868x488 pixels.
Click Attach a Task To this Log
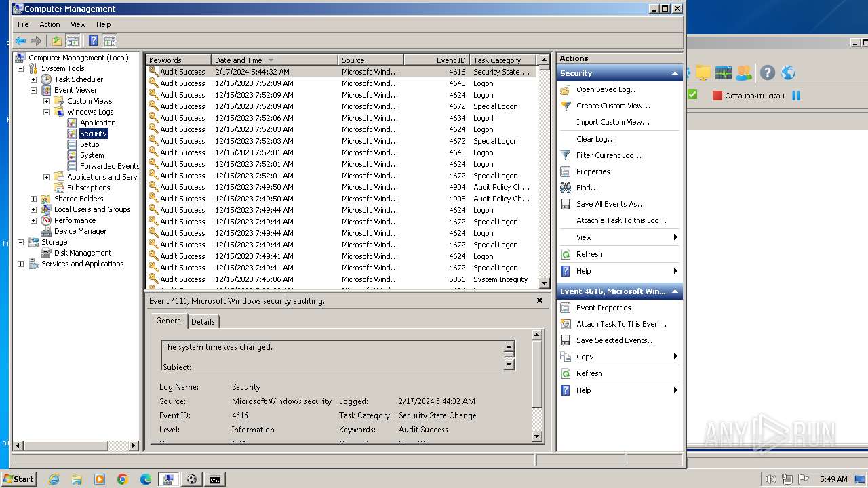(621, 220)
